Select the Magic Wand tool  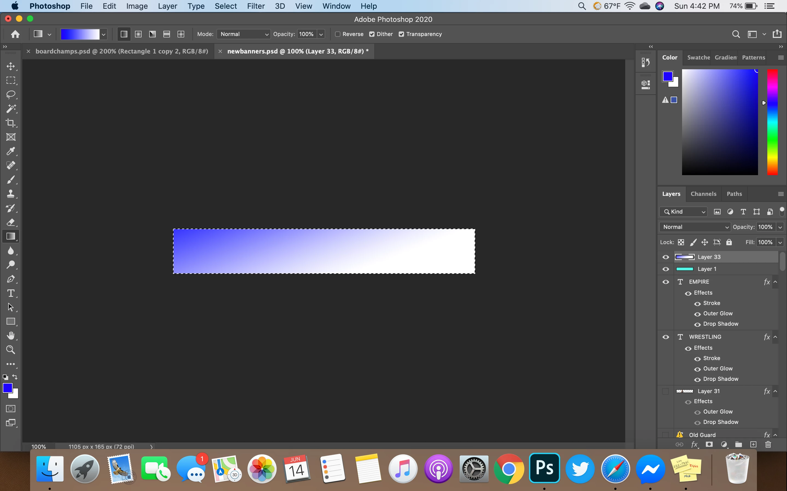point(11,109)
